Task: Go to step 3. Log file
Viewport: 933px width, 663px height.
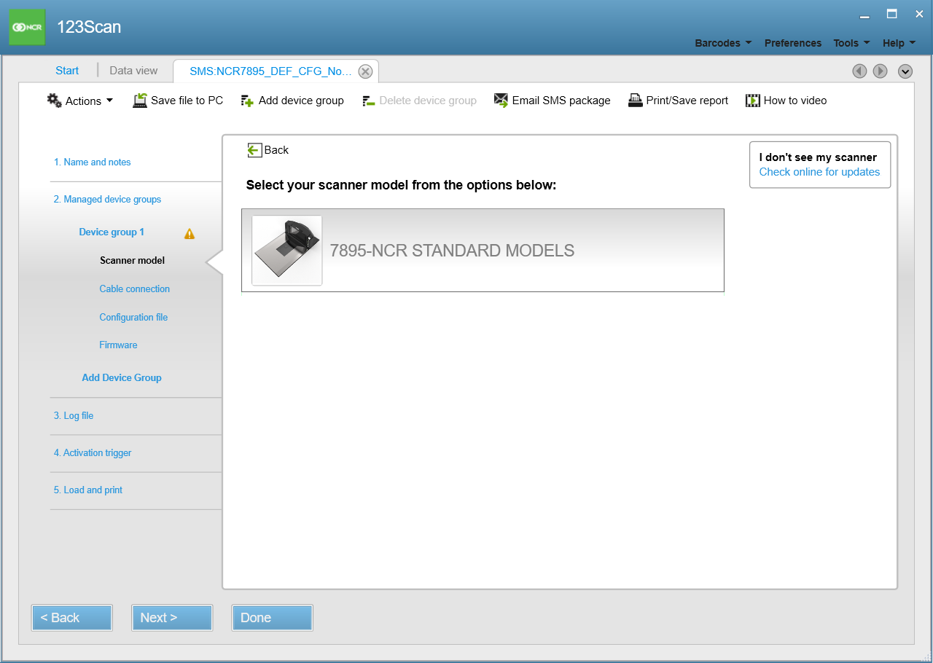Action: coord(74,416)
